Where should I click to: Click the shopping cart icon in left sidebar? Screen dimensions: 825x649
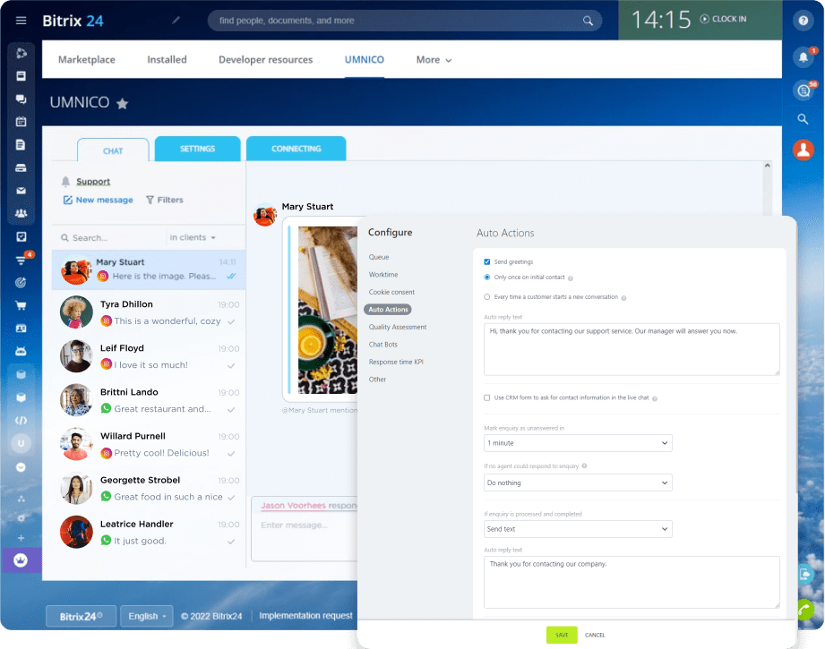point(21,305)
